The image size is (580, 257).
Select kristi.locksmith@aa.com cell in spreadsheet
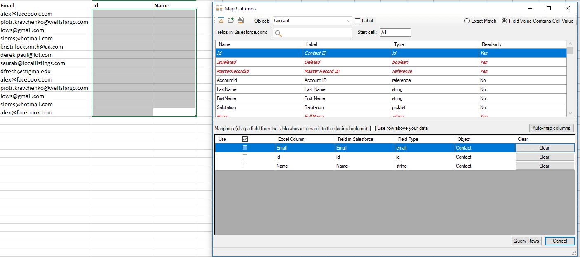click(x=46, y=47)
